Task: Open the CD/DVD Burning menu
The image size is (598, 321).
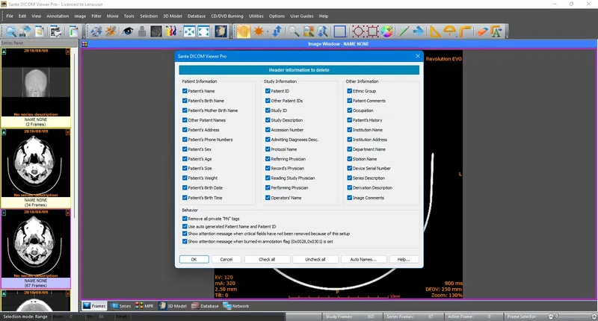Action: pos(227,16)
